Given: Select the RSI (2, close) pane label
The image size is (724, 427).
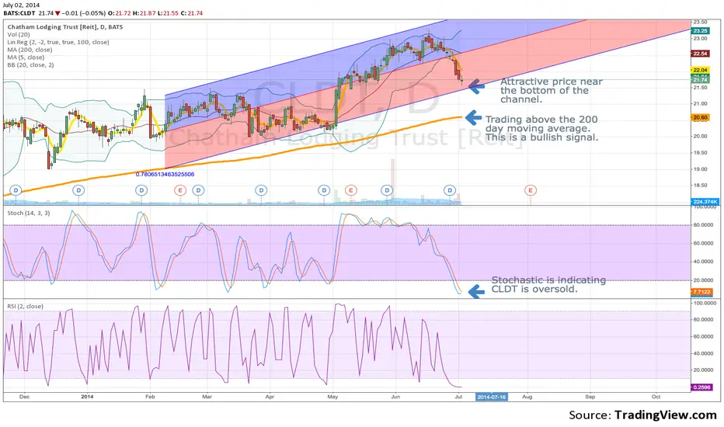Looking at the screenshot, I should click(26, 307).
